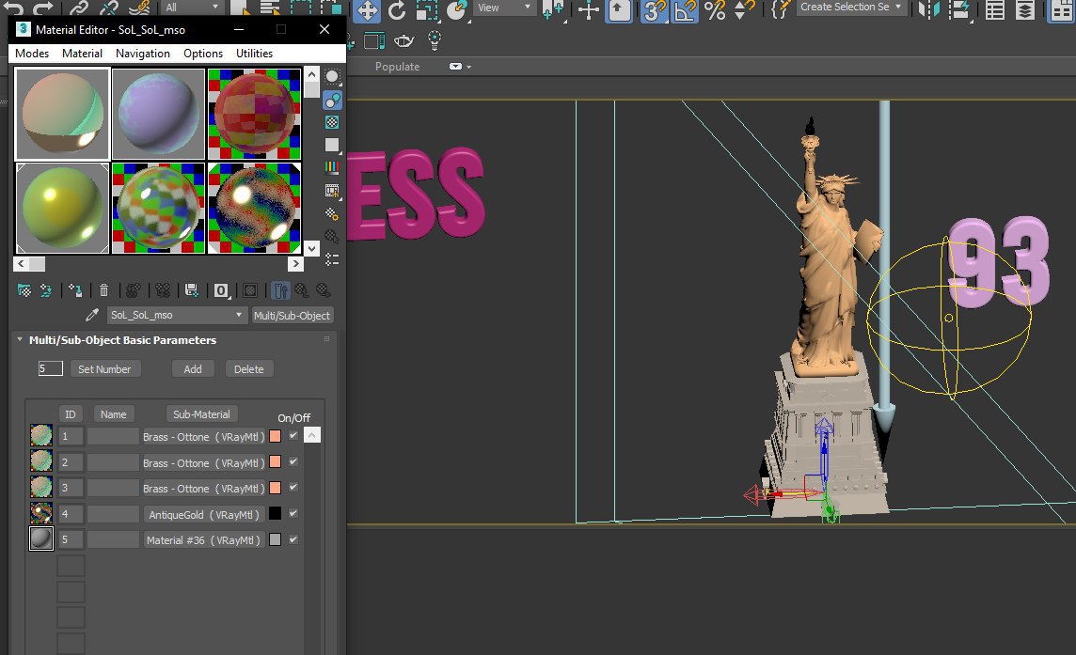This screenshot has width=1076, height=655.
Task: Click the Delete sub-material button
Action: 249,369
